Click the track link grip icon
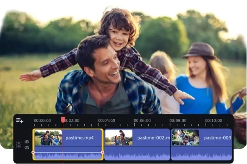Screen dimensions: 247x164 coord(19,144)
